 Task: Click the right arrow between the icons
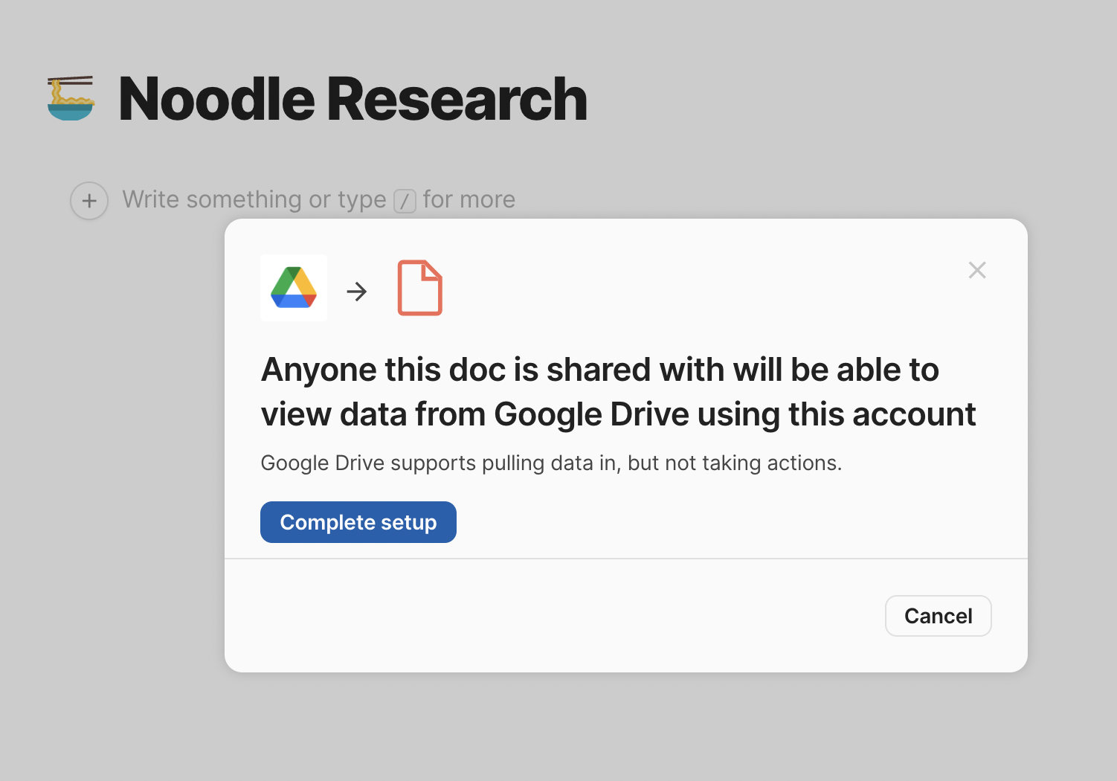(x=357, y=292)
